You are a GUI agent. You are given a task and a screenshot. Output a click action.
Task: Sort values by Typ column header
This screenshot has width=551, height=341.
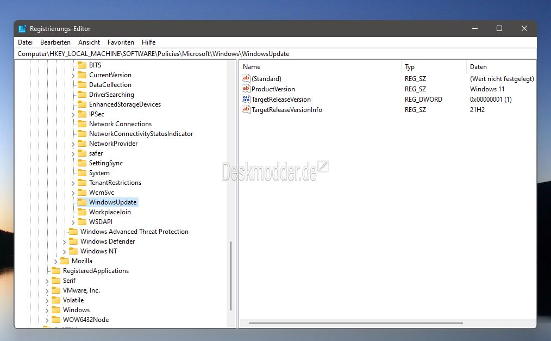(434, 67)
